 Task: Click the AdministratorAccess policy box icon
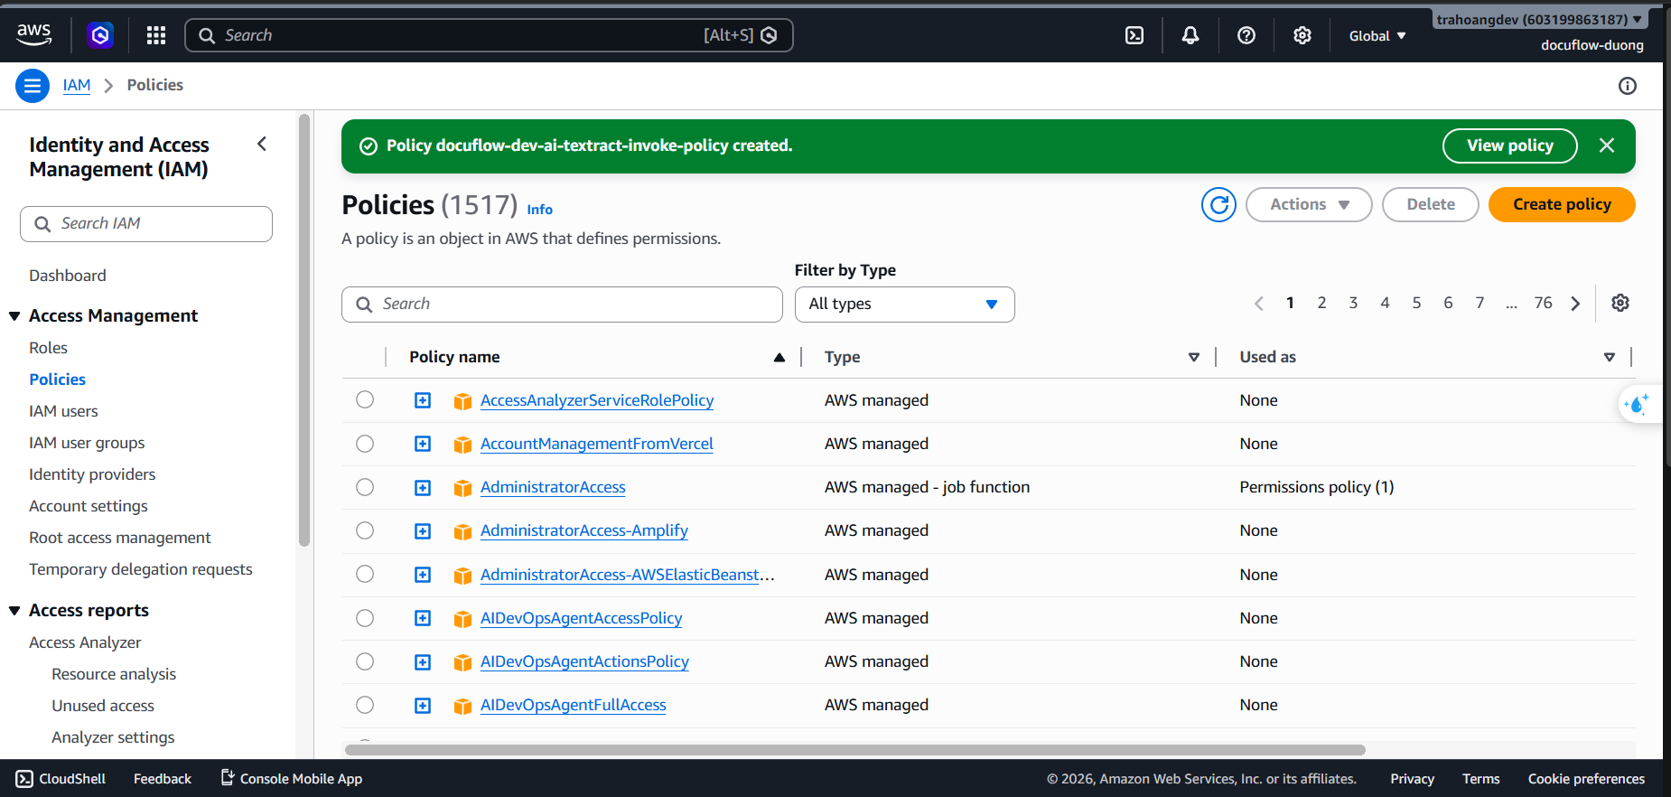462,488
